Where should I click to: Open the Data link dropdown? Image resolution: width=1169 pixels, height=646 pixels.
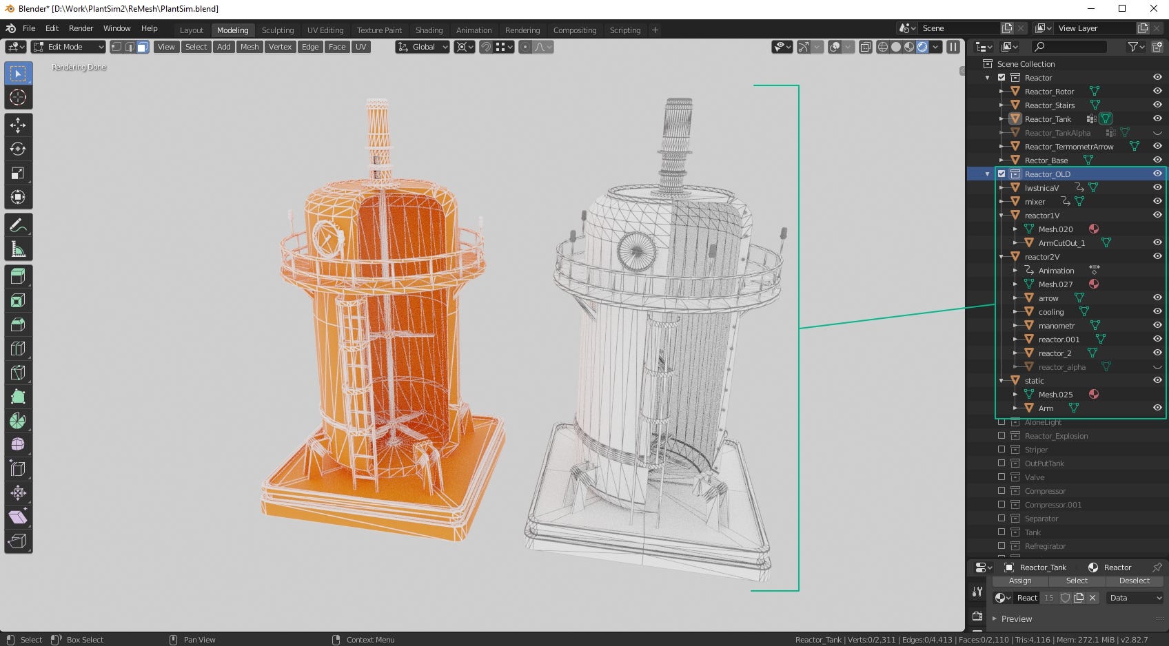1135,598
